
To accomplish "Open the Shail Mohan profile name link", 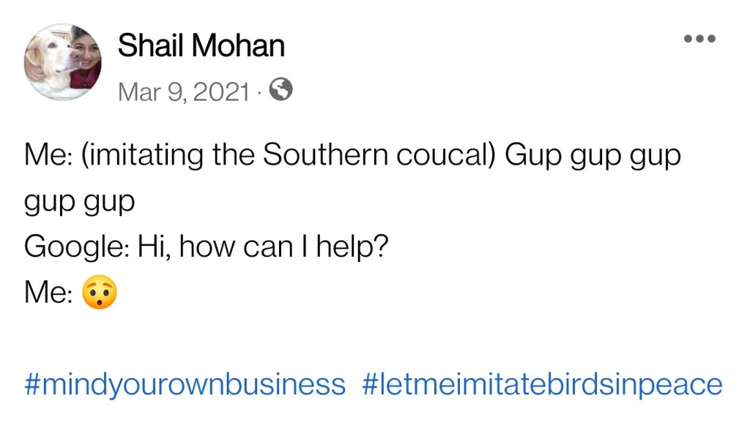I will click(201, 46).
